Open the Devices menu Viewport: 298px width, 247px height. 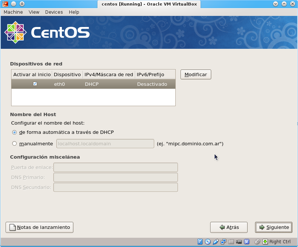click(x=54, y=12)
